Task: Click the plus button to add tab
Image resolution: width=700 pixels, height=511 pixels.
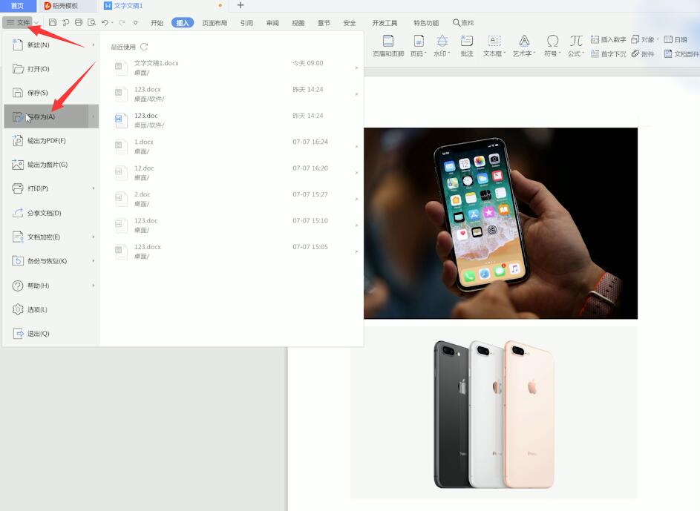Action: pyautogui.click(x=241, y=5)
